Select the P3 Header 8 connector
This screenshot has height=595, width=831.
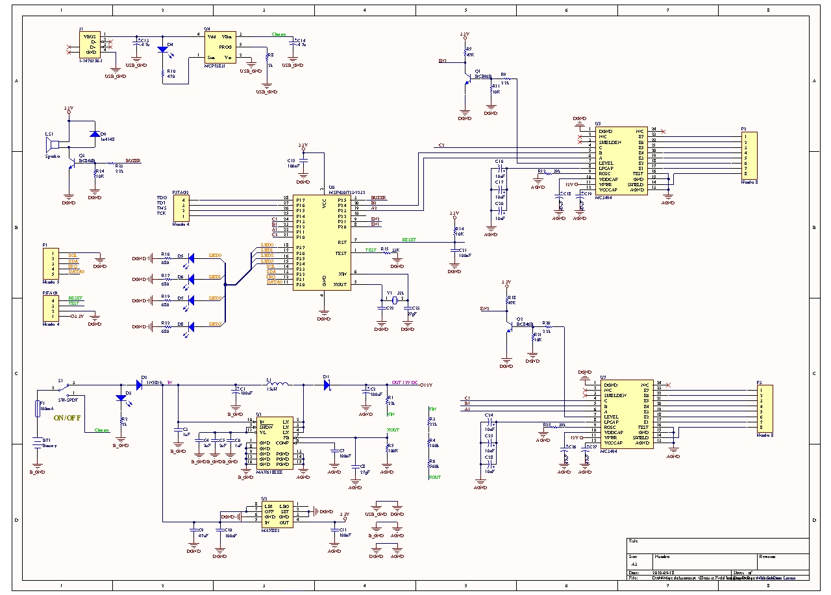click(x=765, y=408)
